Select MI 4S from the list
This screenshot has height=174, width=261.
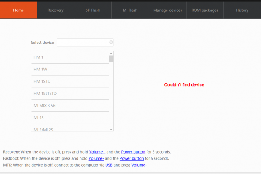click(70, 118)
